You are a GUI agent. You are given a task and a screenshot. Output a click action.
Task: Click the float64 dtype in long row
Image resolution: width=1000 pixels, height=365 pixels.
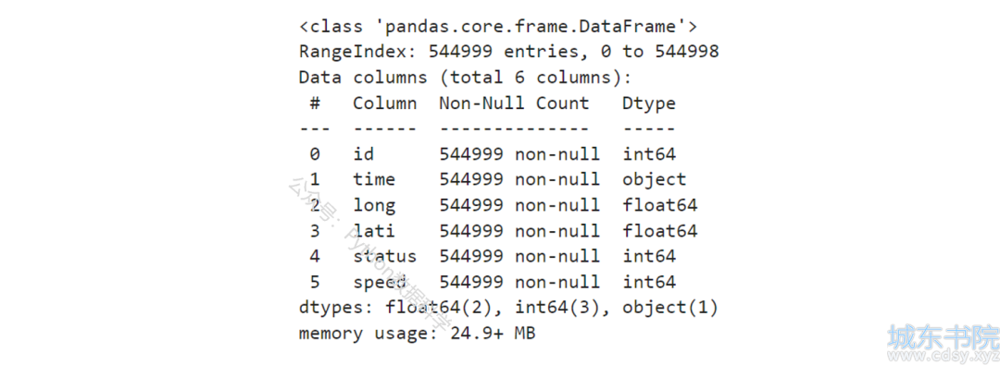[x=659, y=205]
